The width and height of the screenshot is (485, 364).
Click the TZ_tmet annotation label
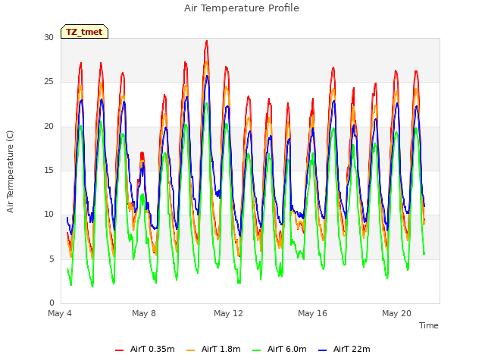[x=84, y=32]
